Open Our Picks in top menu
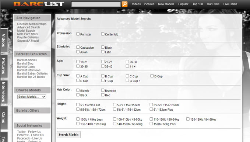 click(213, 4)
